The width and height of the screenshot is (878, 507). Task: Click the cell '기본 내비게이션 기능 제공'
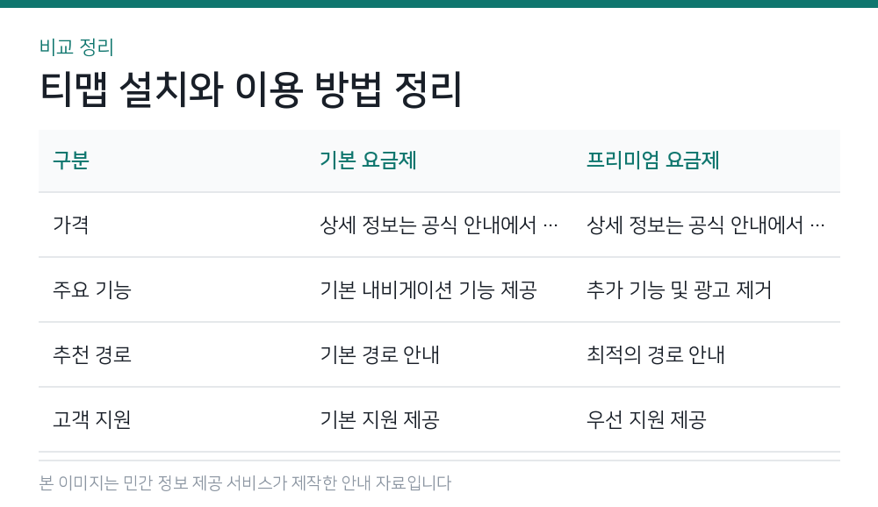coord(428,289)
